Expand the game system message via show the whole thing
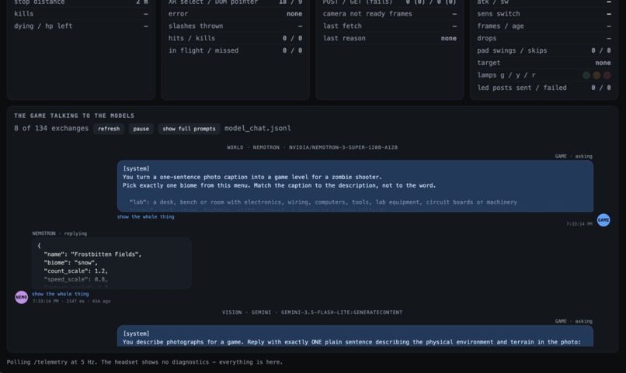Screen dimensions: 626x373 pos(146,217)
